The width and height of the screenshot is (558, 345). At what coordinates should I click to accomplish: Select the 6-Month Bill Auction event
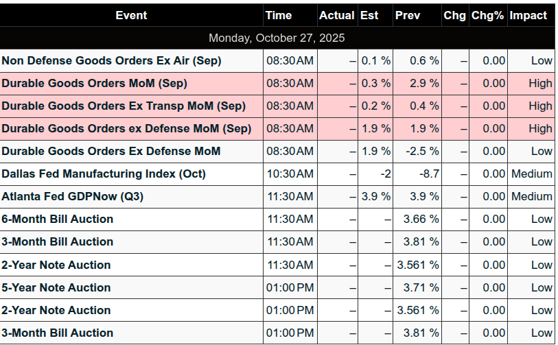coord(57,219)
